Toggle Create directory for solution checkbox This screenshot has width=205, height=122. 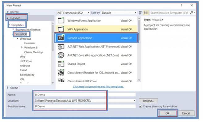point(141,106)
